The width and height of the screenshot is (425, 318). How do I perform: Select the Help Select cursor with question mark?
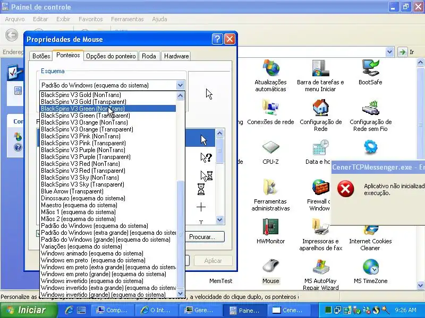click(x=206, y=157)
